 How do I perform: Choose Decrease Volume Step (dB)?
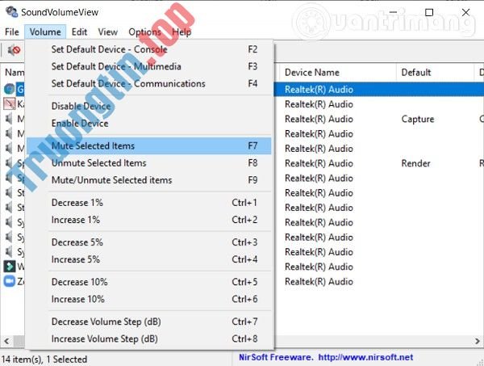click(149, 322)
